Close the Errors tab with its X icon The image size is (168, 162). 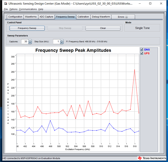pos(126,17)
